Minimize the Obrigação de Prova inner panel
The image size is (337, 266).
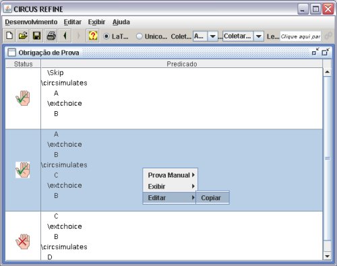pyautogui.click(x=315, y=52)
